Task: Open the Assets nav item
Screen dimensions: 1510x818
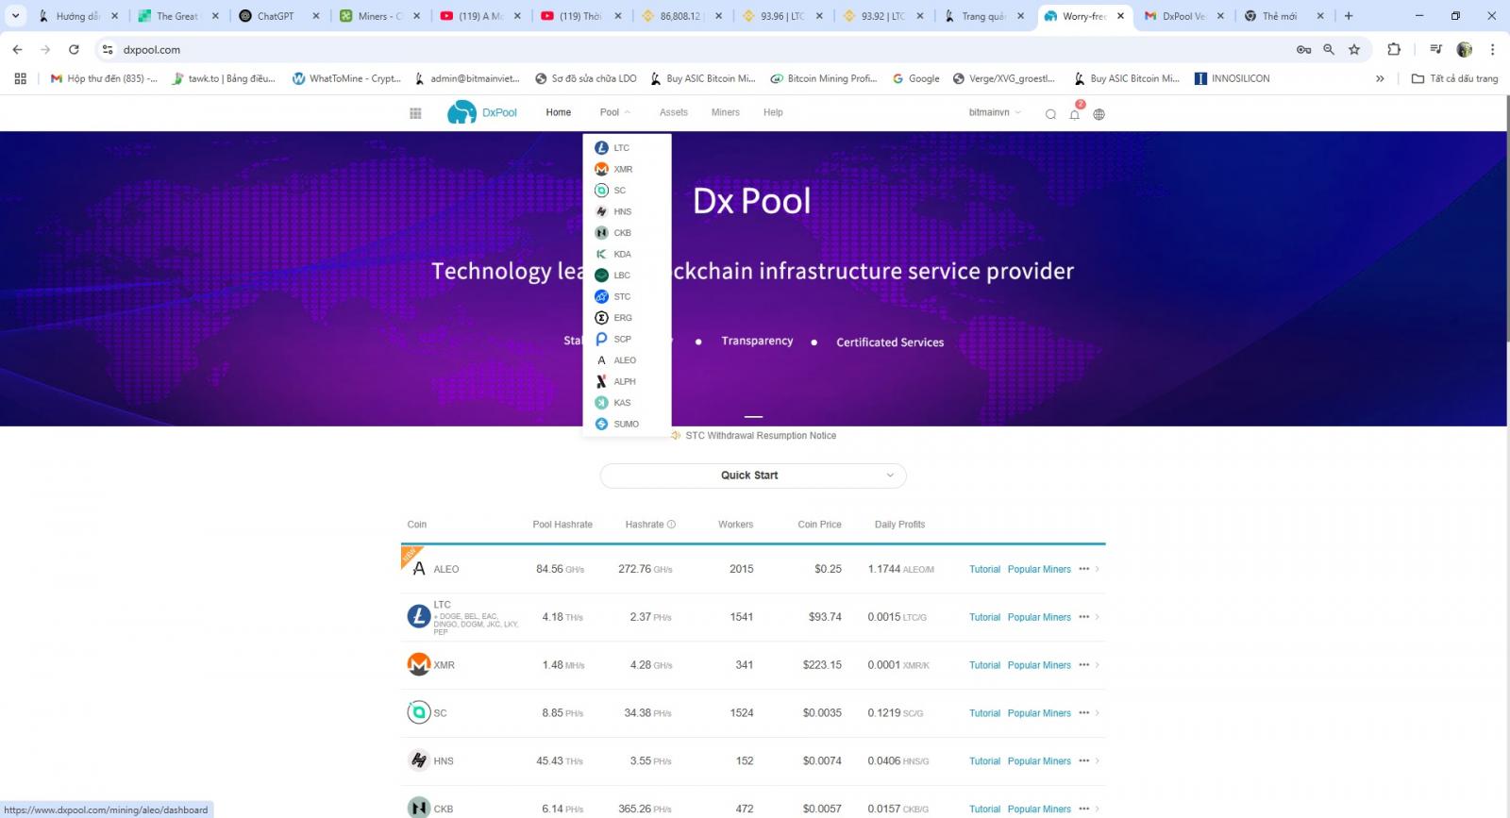Action: 674,112
